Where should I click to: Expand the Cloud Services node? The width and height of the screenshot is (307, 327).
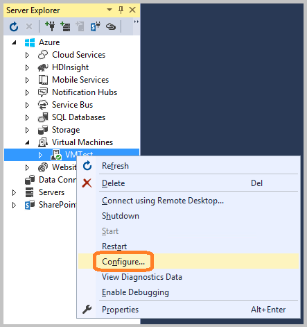[27, 55]
